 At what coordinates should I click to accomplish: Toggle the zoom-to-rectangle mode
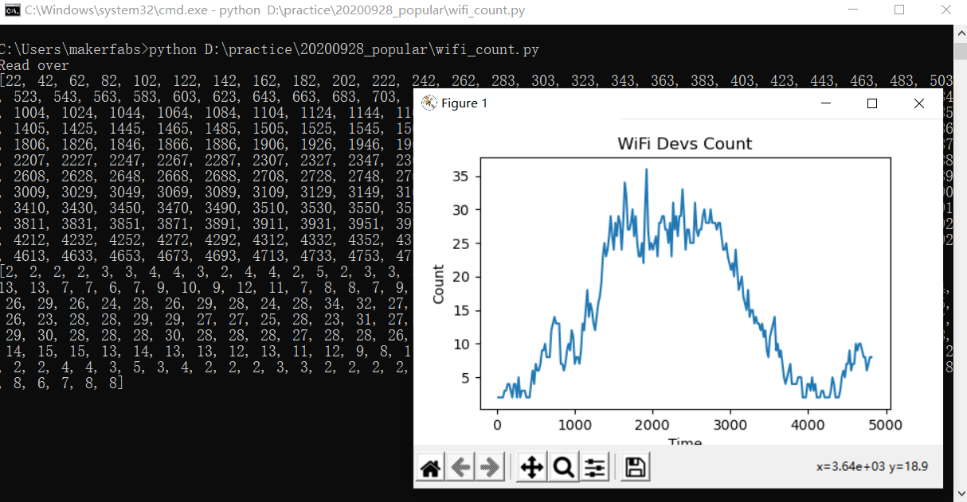pyautogui.click(x=563, y=467)
